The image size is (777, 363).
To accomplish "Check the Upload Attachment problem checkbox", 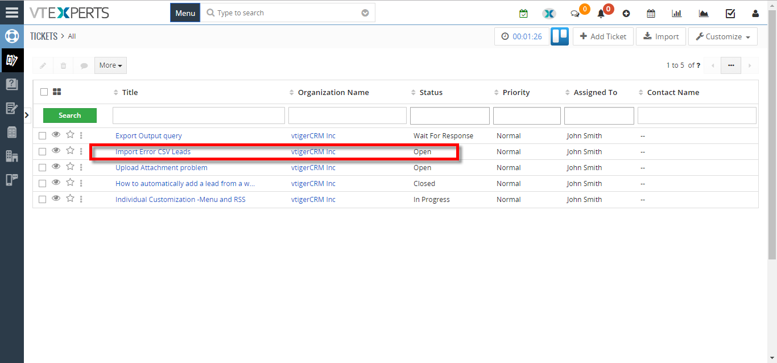I will (x=42, y=167).
